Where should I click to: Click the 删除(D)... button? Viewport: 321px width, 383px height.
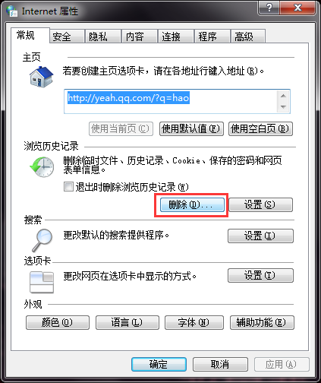coord(192,204)
